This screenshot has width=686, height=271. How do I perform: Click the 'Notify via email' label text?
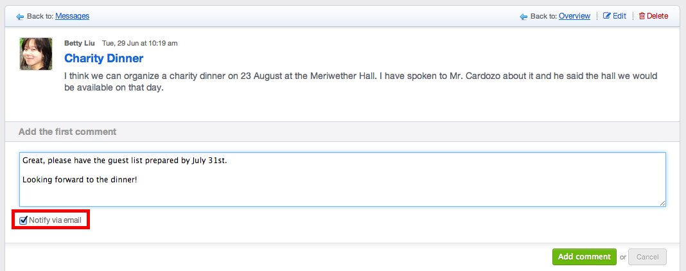(x=55, y=220)
